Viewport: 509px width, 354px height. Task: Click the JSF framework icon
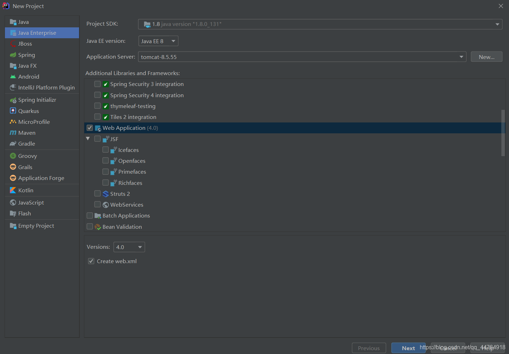[106, 139]
